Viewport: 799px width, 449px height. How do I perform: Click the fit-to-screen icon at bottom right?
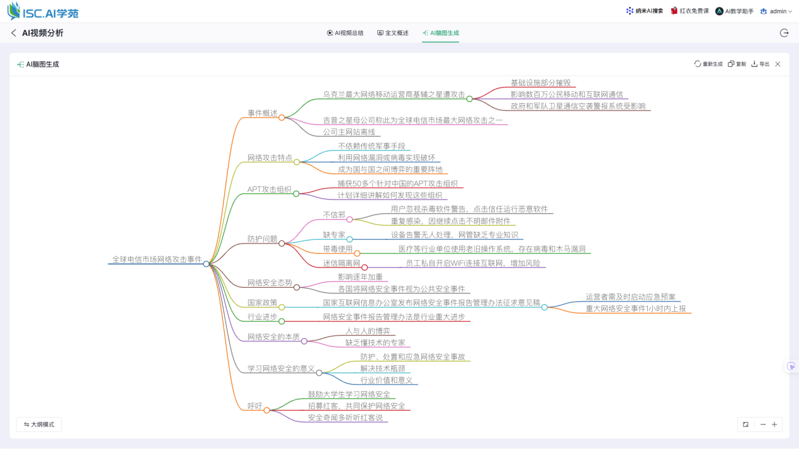coord(745,424)
